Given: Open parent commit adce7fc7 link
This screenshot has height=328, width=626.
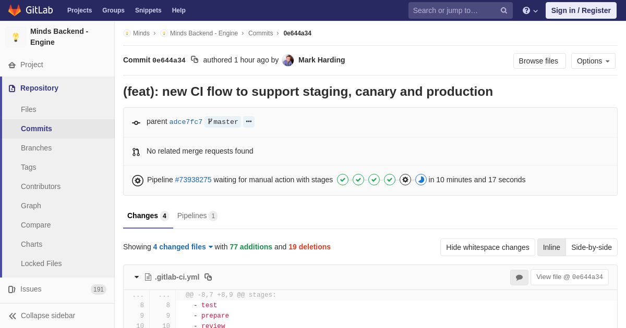Looking at the screenshot, I should pos(186,122).
